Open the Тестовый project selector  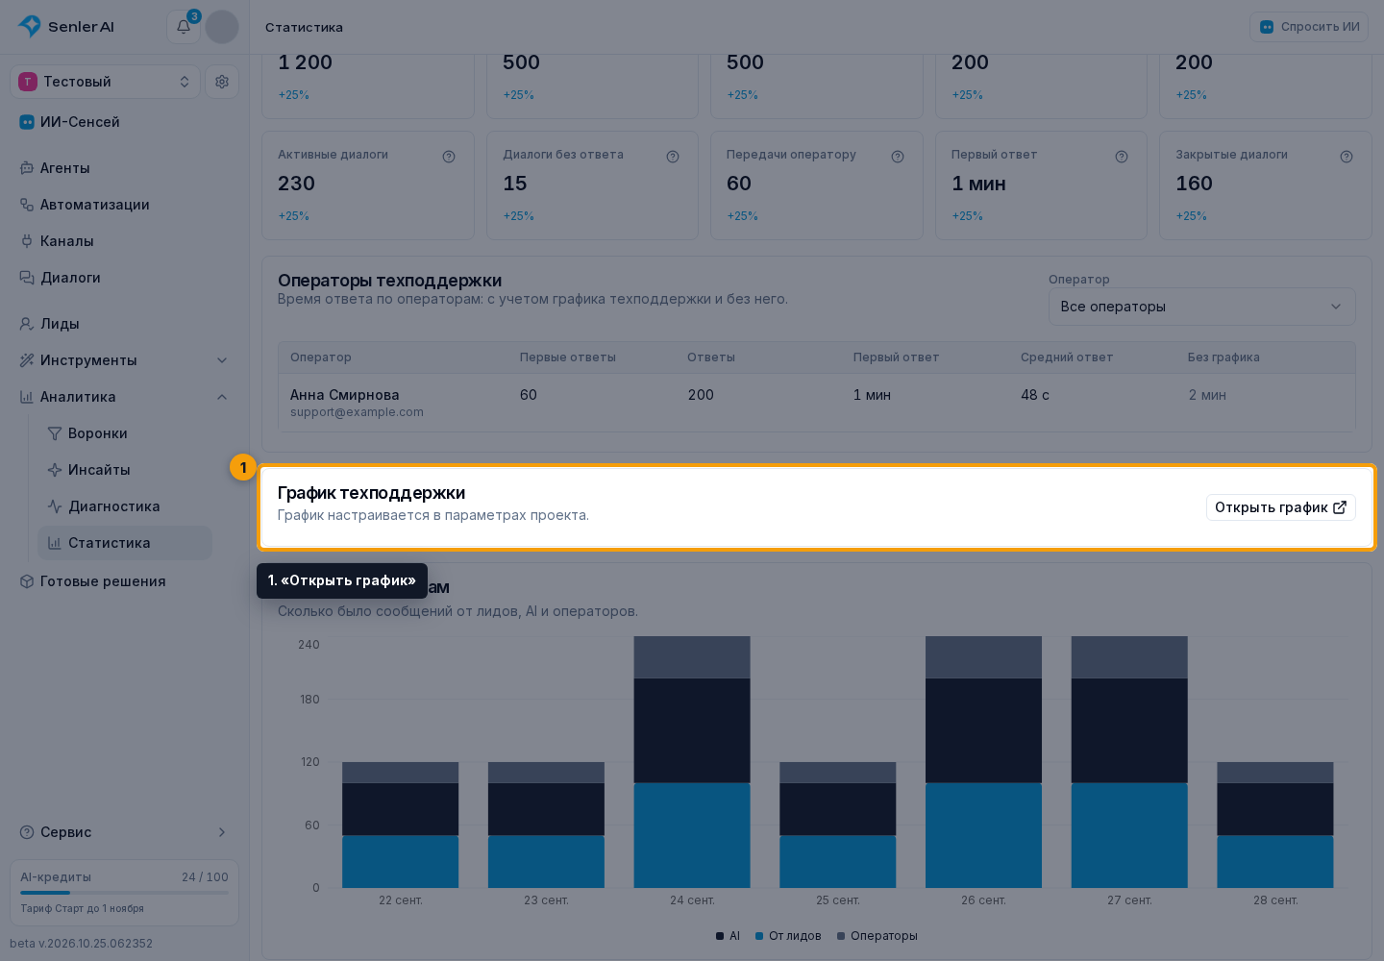[105, 82]
